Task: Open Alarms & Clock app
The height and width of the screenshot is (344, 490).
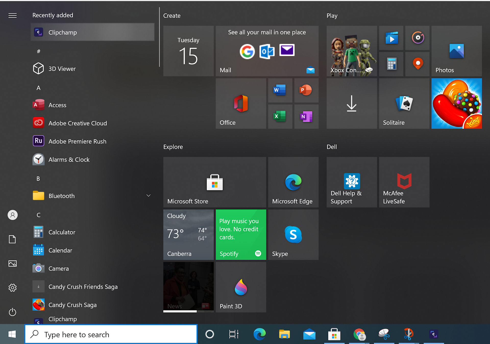Action: click(x=92, y=159)
